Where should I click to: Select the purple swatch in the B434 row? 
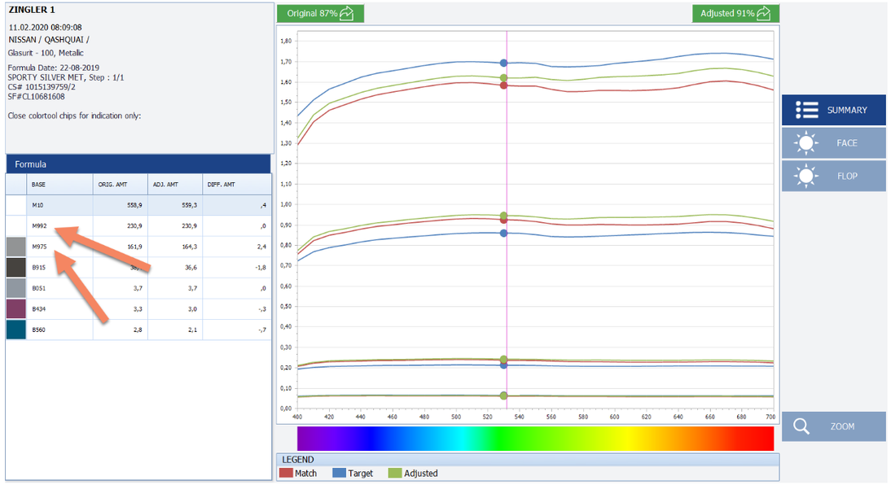[16, 309]
